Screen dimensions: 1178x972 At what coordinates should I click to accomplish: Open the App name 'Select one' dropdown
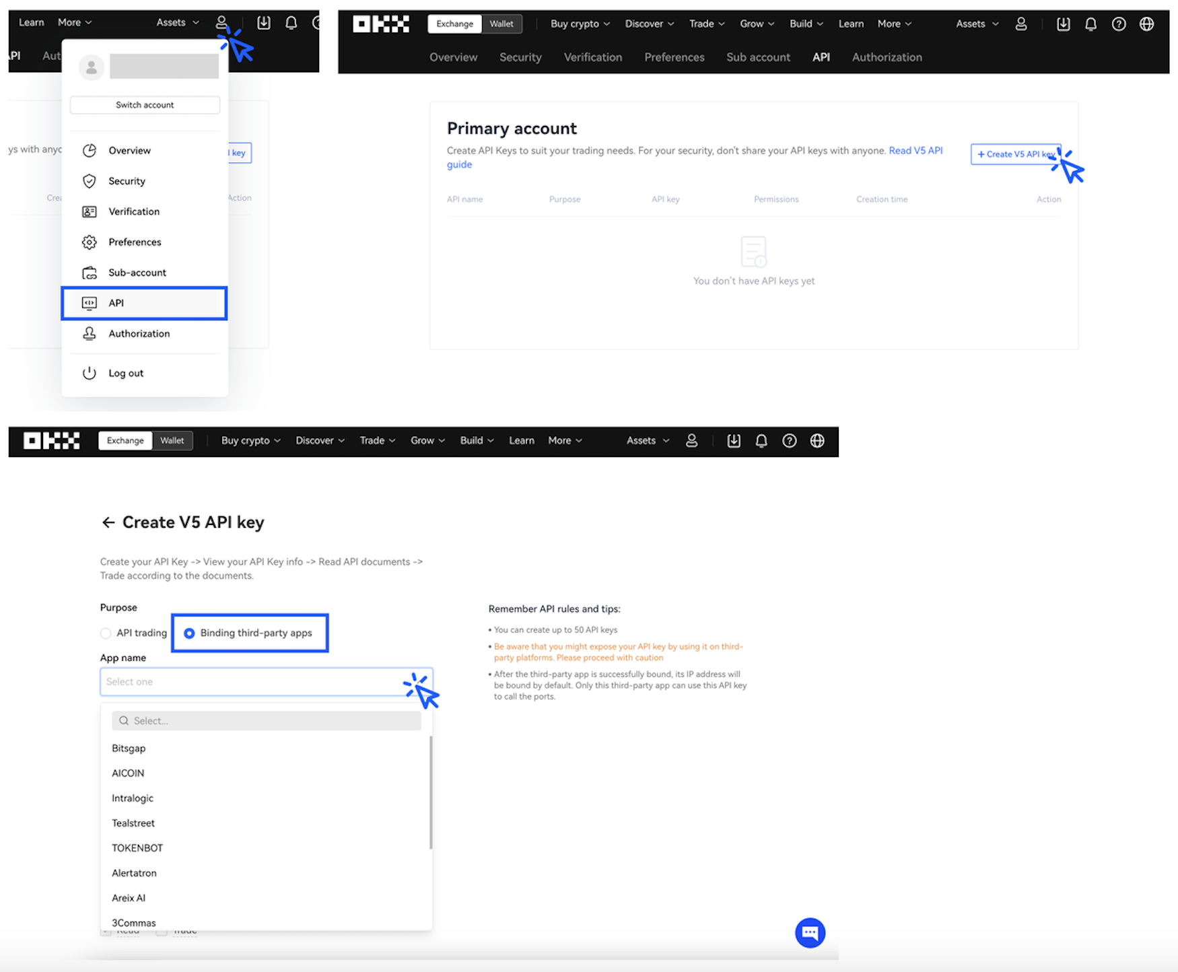point(267,682)
